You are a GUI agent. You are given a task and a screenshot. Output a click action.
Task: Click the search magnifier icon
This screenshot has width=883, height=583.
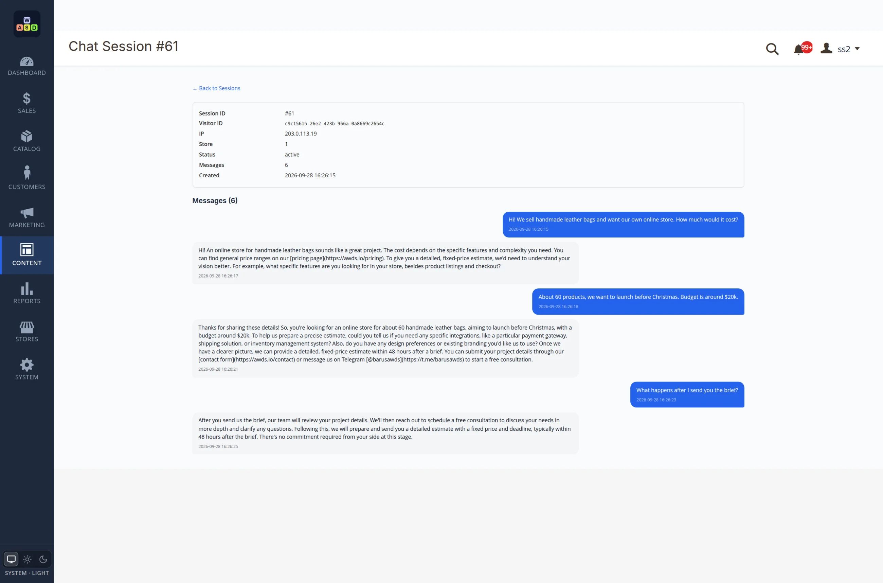click(x=772, y=49)
